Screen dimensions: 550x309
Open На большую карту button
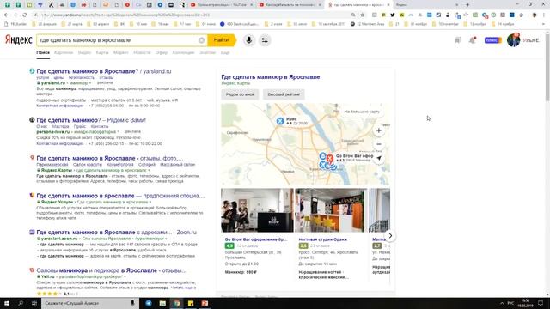pyautogui.click(x=362, y=112)
